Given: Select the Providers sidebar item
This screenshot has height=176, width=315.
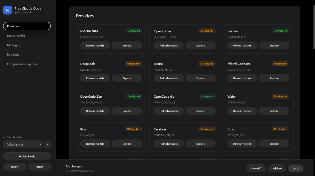Looking at the screenshot, I should [27, 26].
